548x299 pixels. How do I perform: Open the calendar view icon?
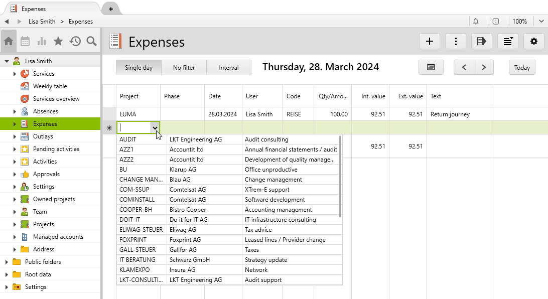[25, 41]
